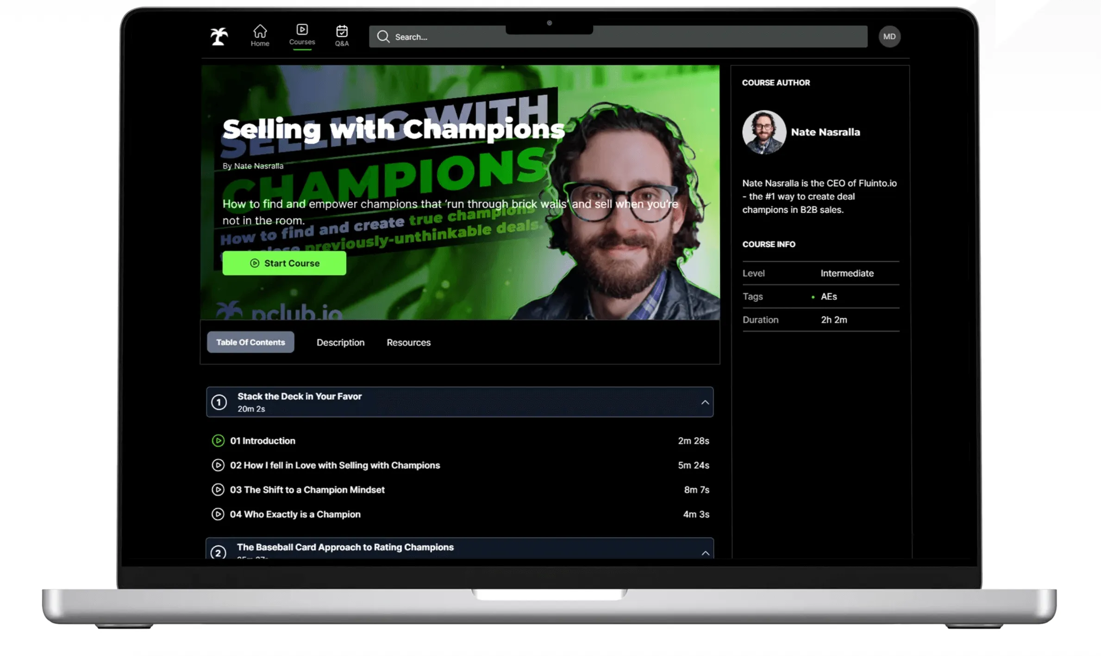Image resolution: width=1101 pixels, height=656 pixels.
Task: Click the 2h 2m duration value
Action: click(x=834, y=320)
